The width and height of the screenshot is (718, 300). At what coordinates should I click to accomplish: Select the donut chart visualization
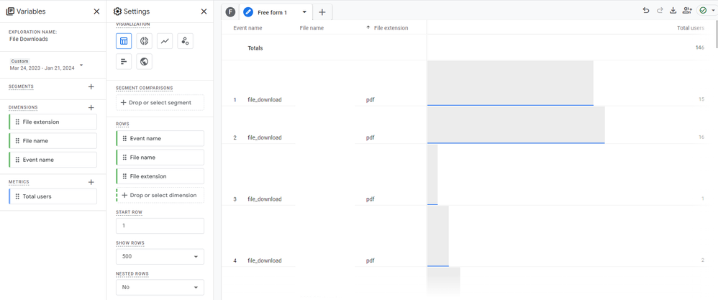pyautogui.click(x=144, y=41)
